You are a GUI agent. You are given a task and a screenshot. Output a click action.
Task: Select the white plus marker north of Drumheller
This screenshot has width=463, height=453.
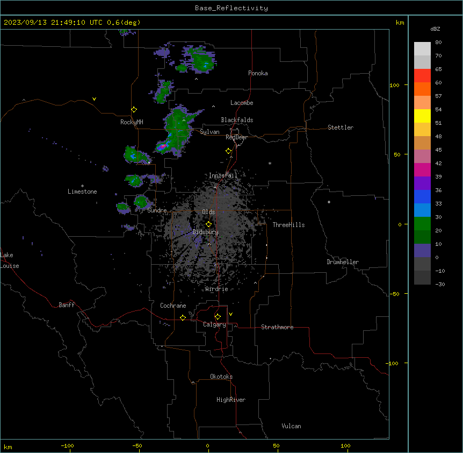[329, 202]
